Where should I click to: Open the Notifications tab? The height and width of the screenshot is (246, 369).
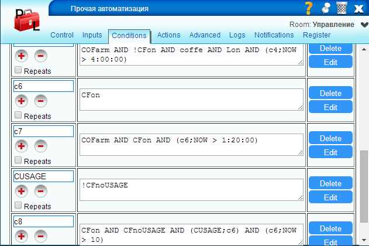coord(274,35)
